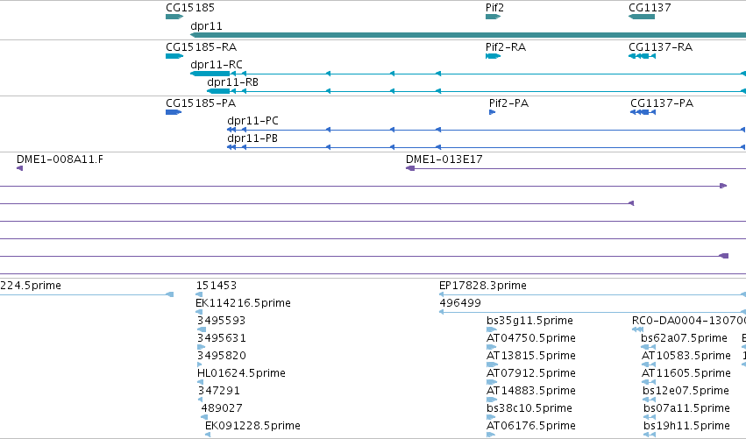Viewport: 746px width, 439px height.
Task: Click the bs35g11.5prime EST arrow glyph
Action: point(492,329)
